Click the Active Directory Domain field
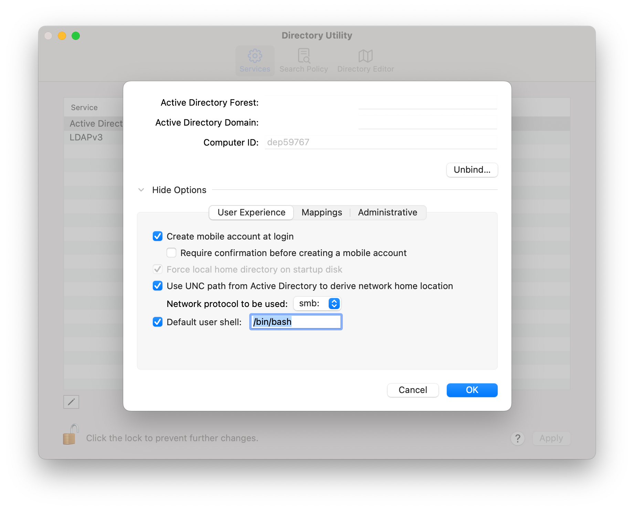The image size is (634, 510). pos(381,122)
